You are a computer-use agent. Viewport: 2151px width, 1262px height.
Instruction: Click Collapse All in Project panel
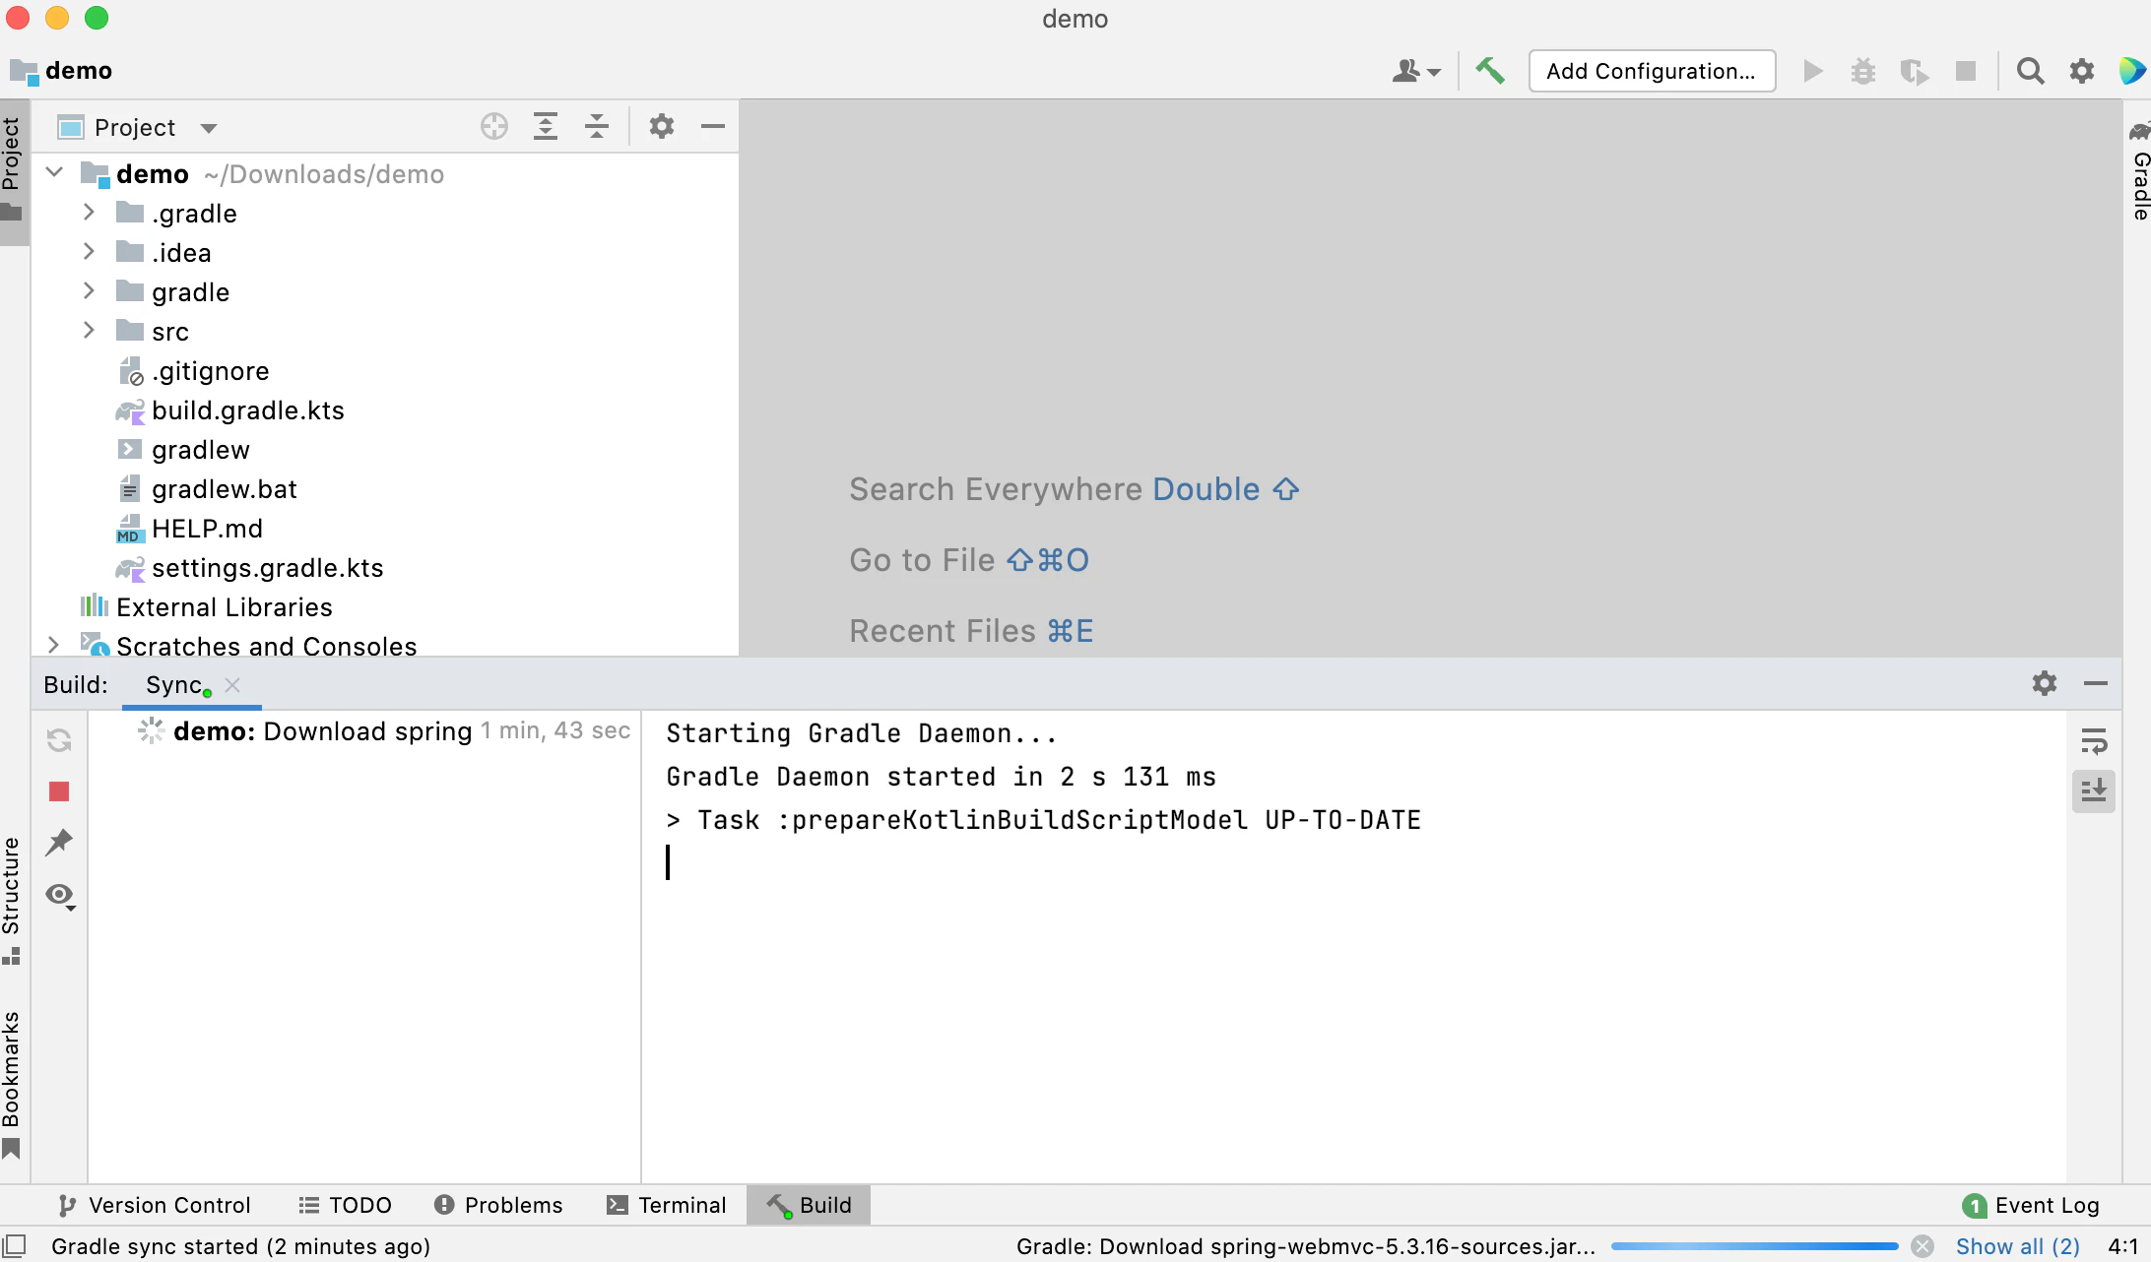pos(597,127)
